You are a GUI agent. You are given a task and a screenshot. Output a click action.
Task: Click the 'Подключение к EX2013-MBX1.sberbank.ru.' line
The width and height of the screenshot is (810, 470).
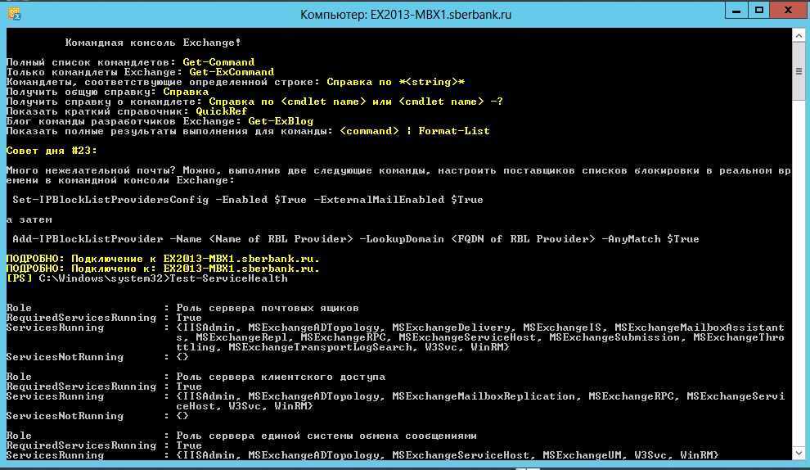coord(163,259)
